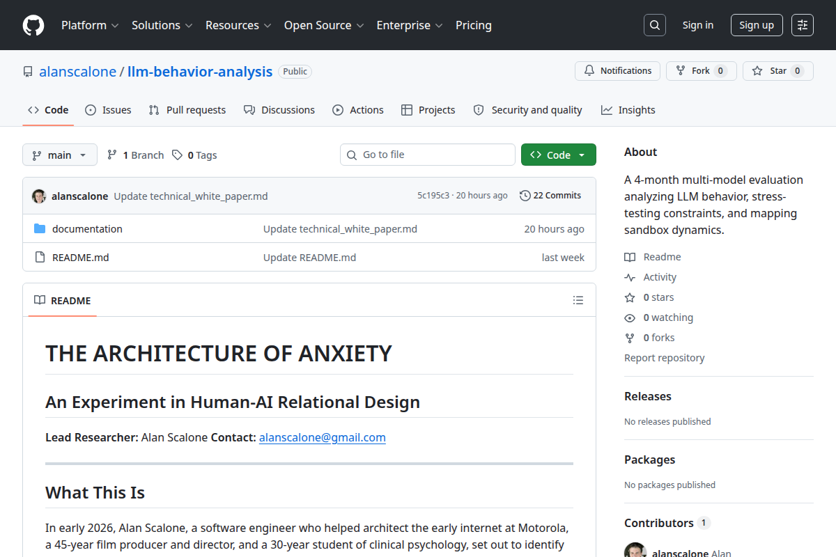Open the README.md file
This screenshot has width=836, height=557.
coord(81,257)
